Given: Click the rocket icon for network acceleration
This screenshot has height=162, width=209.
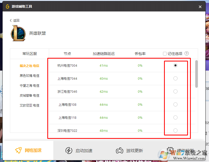Looking at the screenshot, I should point(18,151).
